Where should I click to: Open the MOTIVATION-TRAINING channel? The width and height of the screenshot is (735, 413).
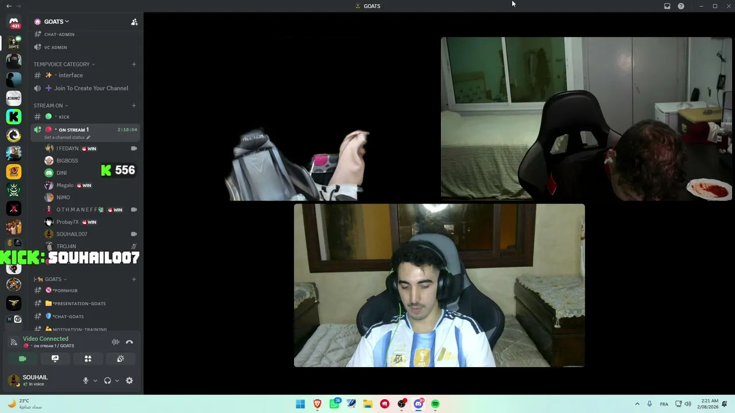pyautogui.click(x=84, y=329)
